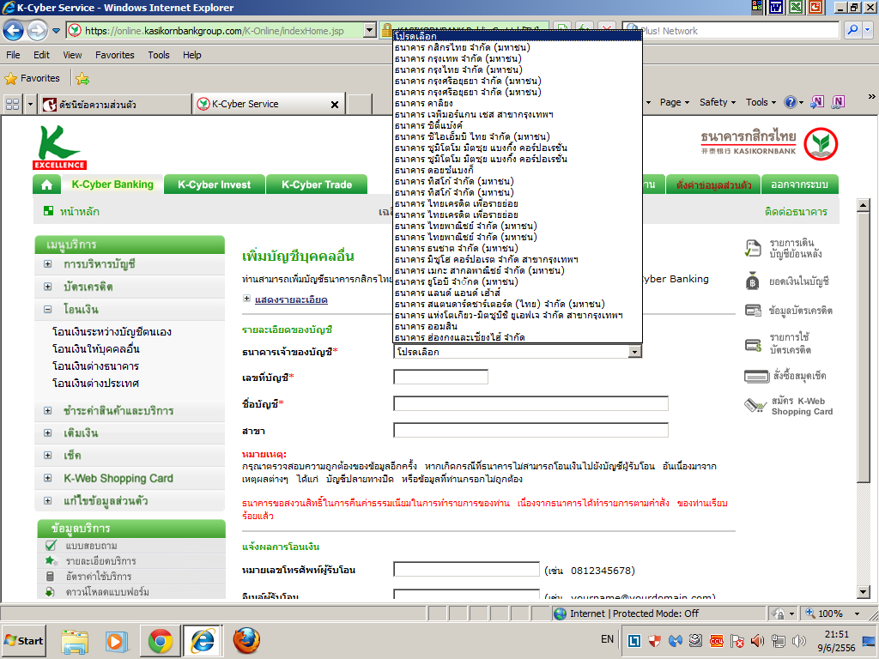Viewport: 879px width, 659px height.
Task: Click page vertical scrollbar down arrow
Action: point(864,592)
